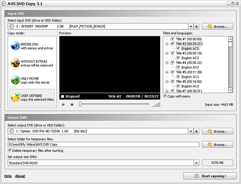Open the output DVD drive dropdown
241x184 pixels.
(191, 131)
